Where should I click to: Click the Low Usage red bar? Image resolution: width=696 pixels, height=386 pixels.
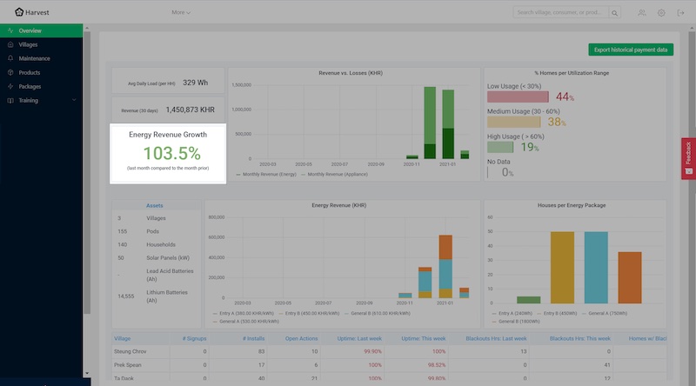pyautogui.click(x=519, y=96)
